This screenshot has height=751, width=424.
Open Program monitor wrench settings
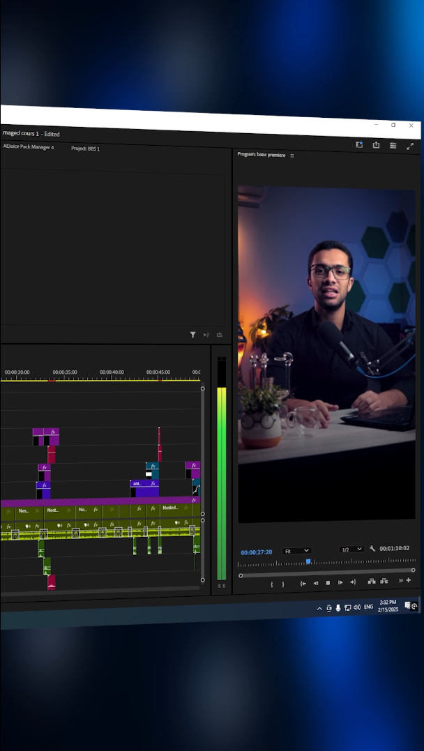coord(372,549)
